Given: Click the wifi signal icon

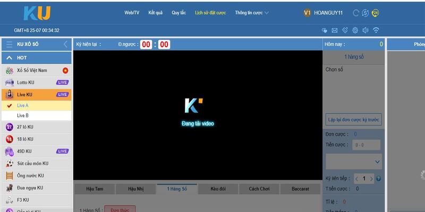Looking at the screenshot, I should point(376,30).
